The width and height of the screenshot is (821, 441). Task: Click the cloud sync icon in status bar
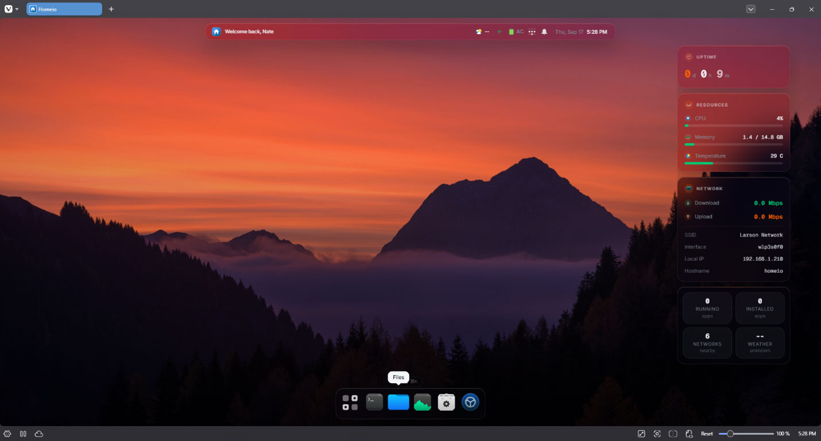pos(39,434)
